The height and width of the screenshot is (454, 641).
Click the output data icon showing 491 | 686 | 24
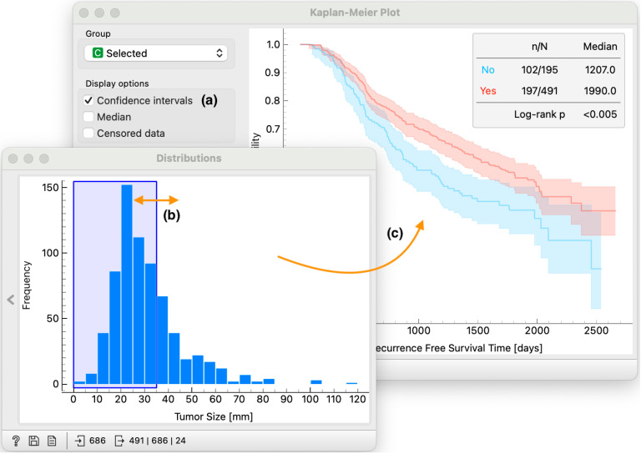click(119, 441)
